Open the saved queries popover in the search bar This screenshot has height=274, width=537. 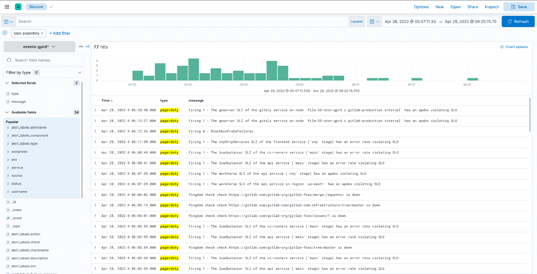pyautogui.click(x=8, y=21)
